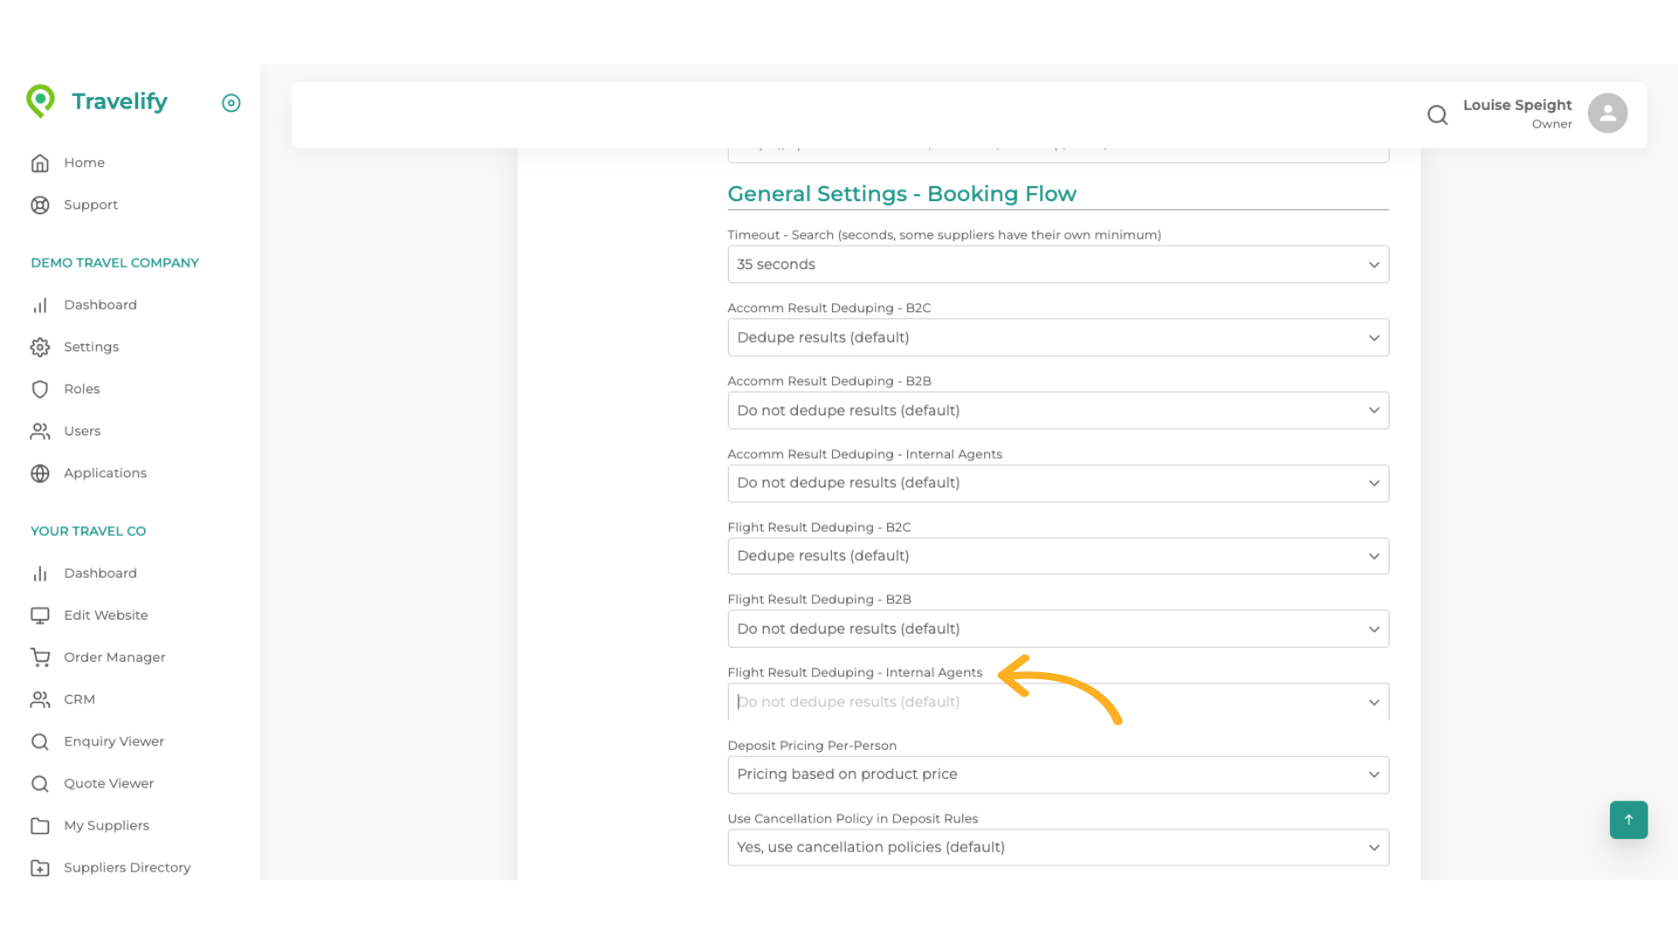
Task: Click the search magnifier icon in header
Action: [x=1437, y=115]
